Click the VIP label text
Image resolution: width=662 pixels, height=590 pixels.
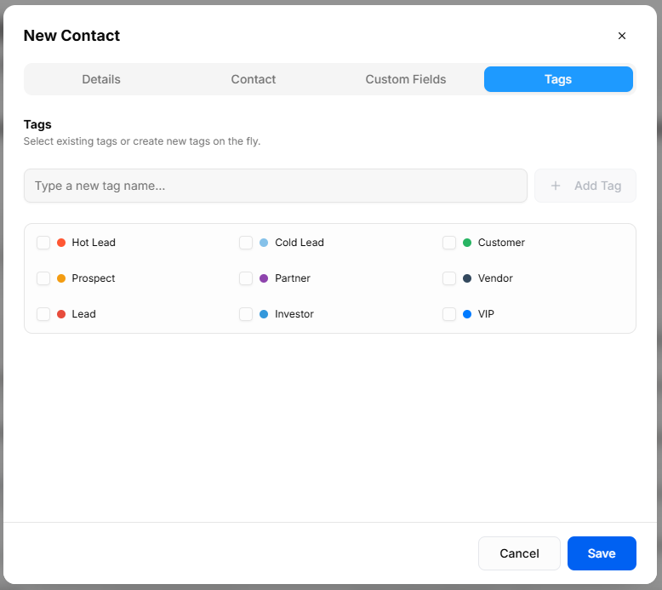click(x=486, y=314)
